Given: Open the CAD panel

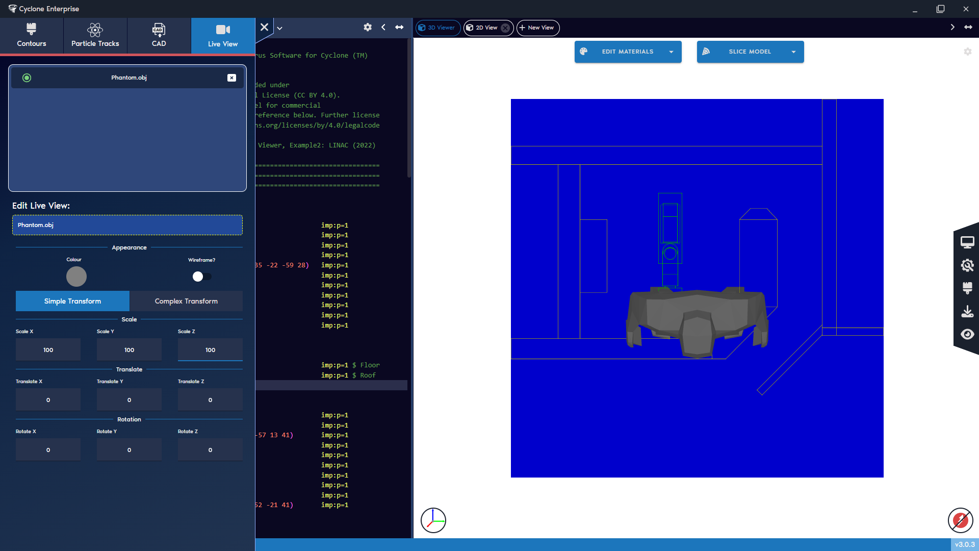Looking at the screenshot, I should [159, 35].
